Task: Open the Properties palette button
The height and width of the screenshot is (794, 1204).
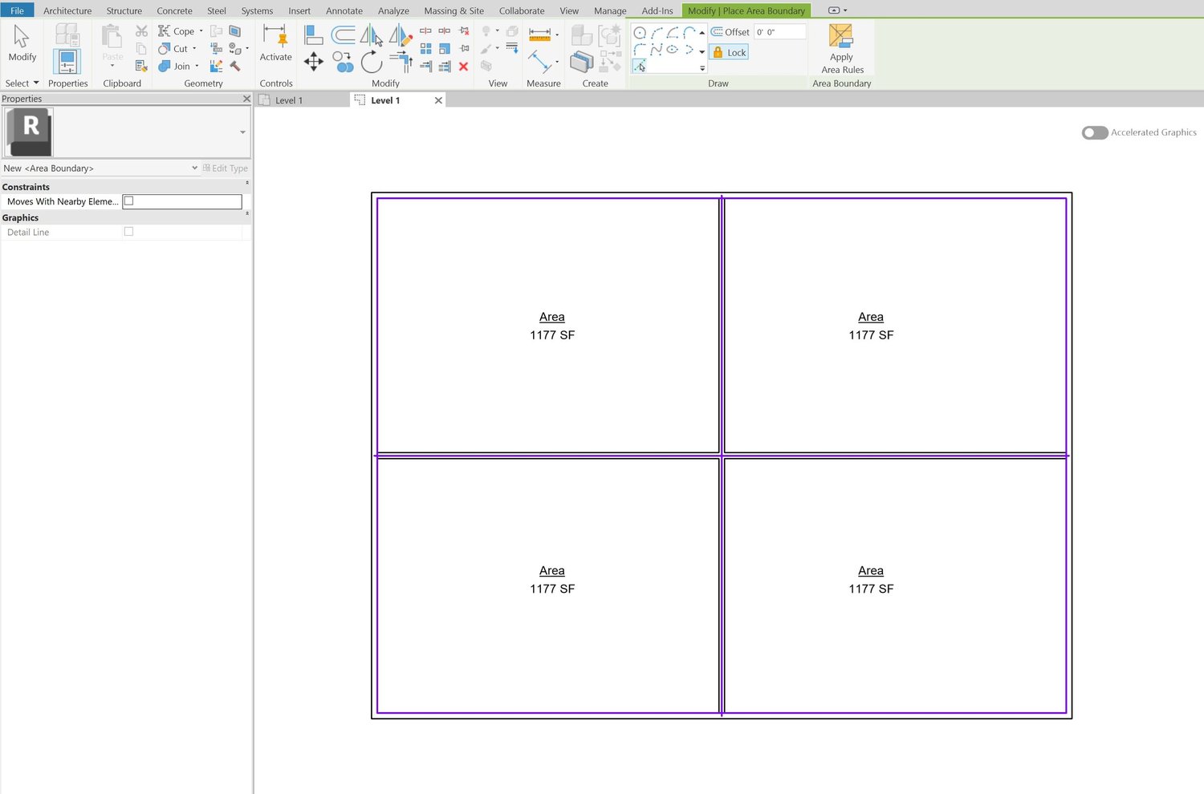Action: click(67, 61)
